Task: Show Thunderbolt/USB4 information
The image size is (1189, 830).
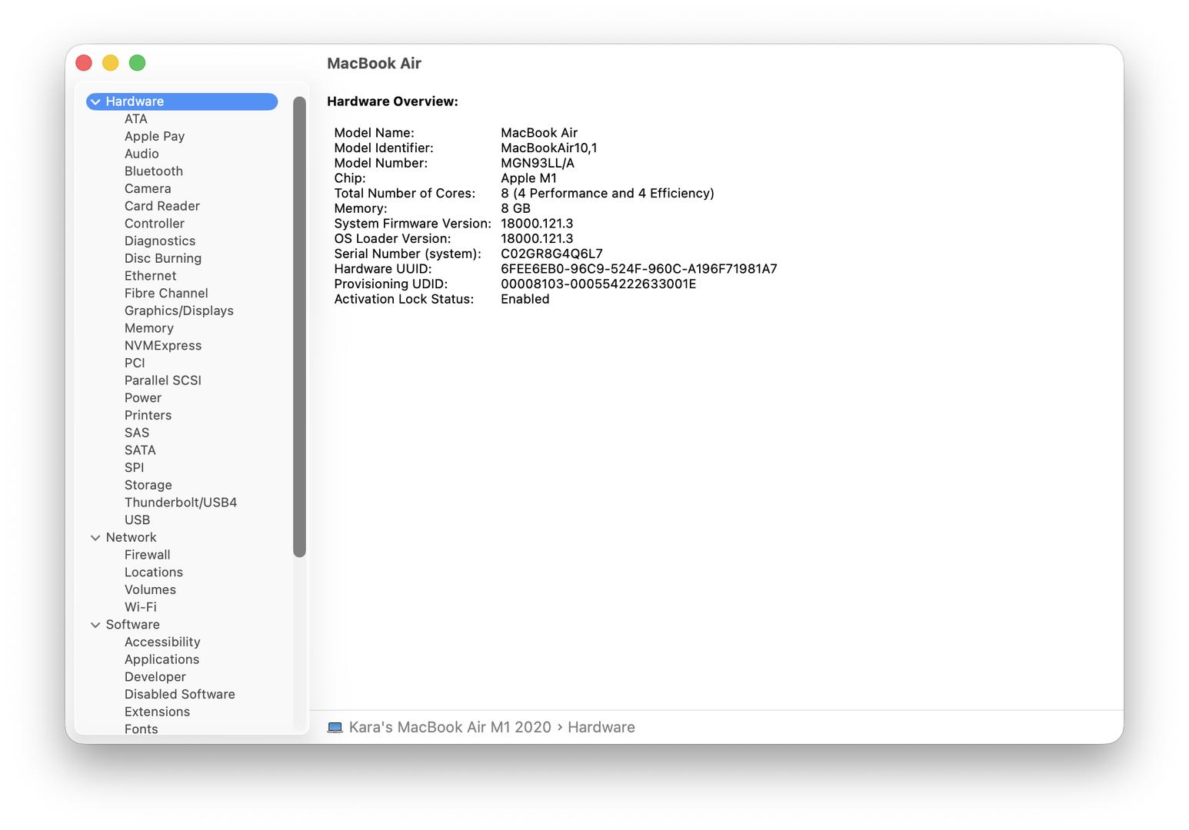Action: coord(181,503)
